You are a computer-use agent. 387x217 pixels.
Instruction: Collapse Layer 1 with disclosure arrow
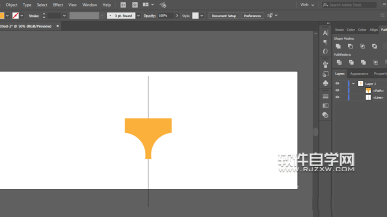click(x=353, y=83)
